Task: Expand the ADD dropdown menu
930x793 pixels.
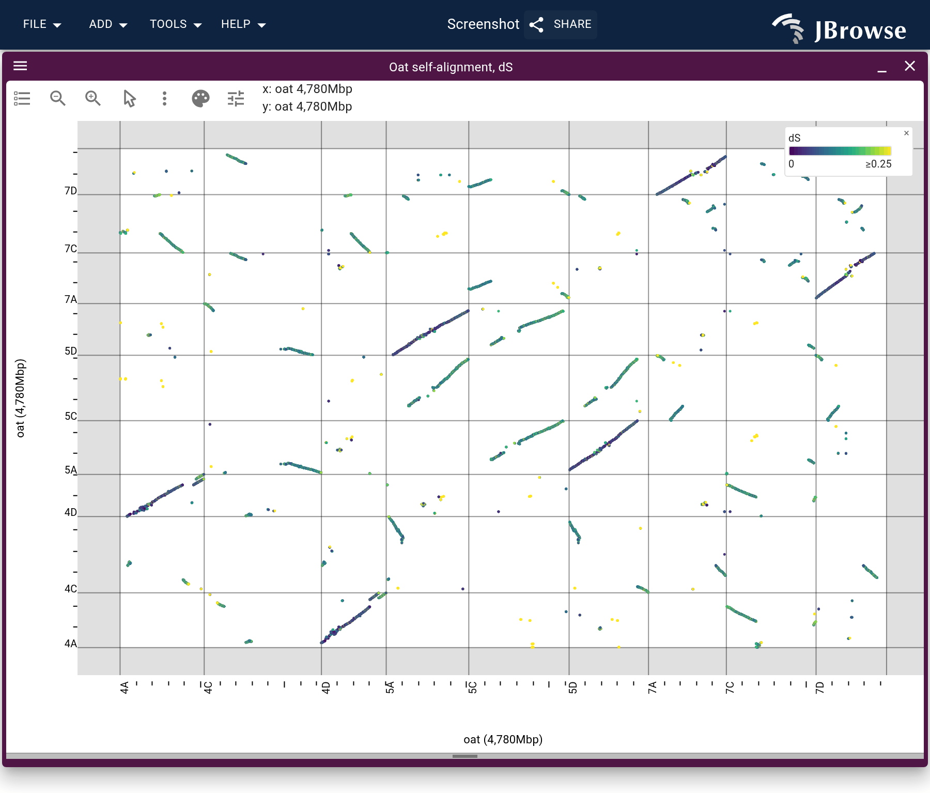Action: (108, 24)
